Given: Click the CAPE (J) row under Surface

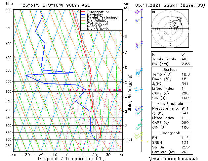Looking at the screenshot, I should tap(172, 93).
